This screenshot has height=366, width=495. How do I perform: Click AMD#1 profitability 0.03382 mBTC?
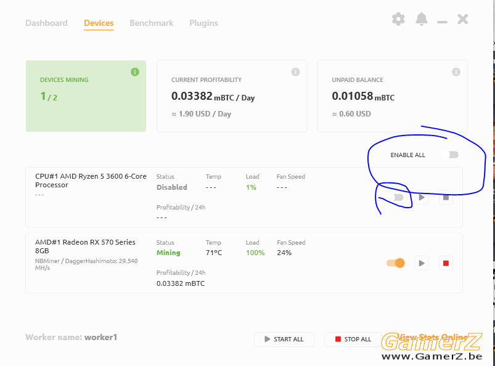point(181,283)
